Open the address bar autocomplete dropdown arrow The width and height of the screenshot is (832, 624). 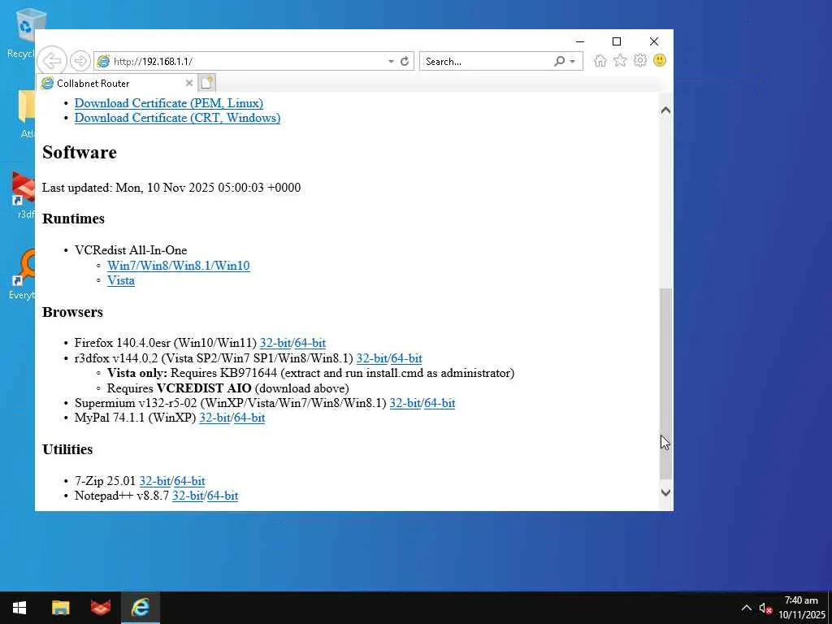[391, 62]
